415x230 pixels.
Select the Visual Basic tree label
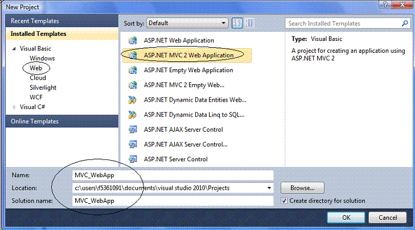(35, 49)
